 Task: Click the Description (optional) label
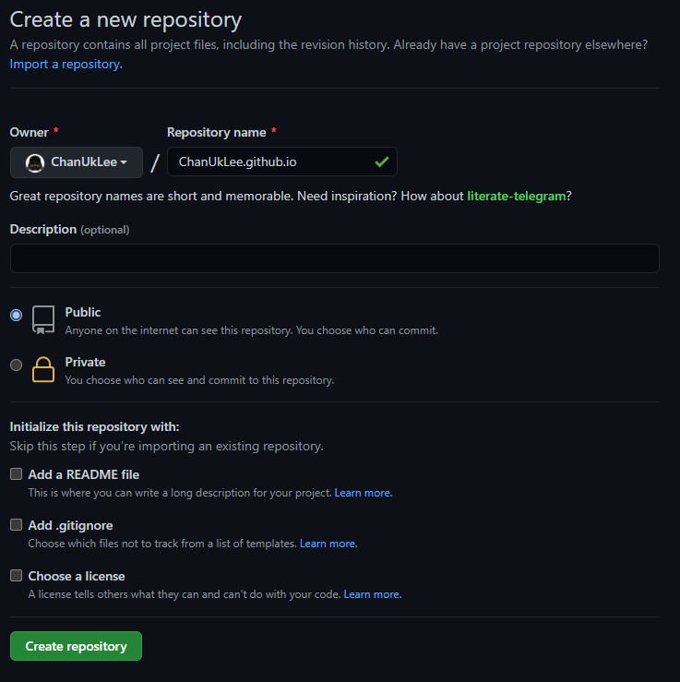click(x=69, y=229)
